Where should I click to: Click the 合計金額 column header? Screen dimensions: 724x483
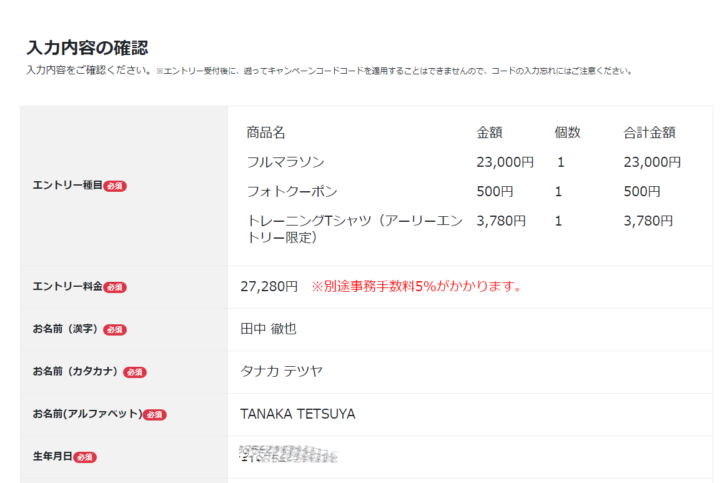pos(649,133)
